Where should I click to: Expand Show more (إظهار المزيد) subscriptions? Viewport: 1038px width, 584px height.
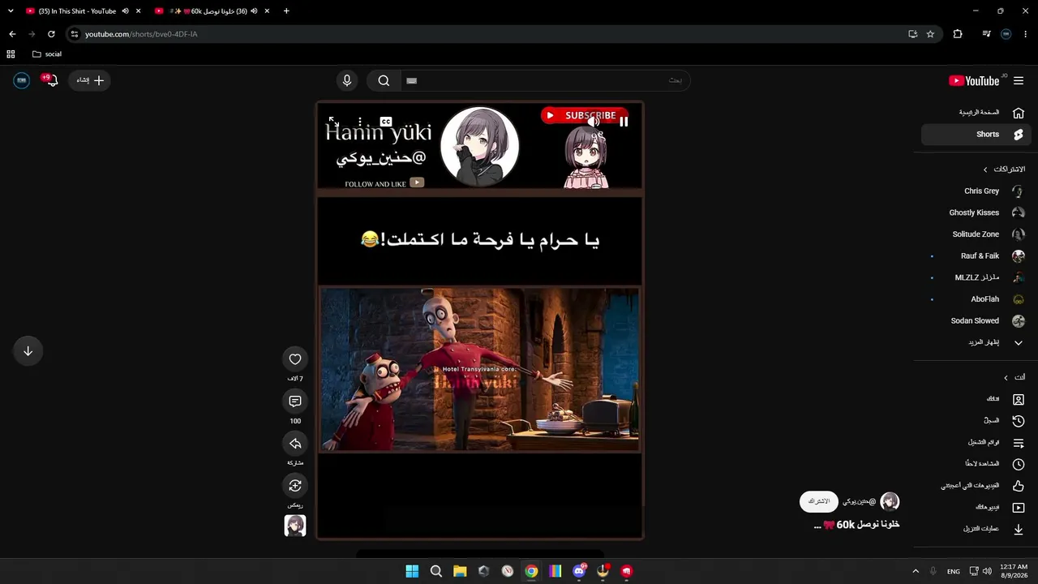(x=976, y=342)
